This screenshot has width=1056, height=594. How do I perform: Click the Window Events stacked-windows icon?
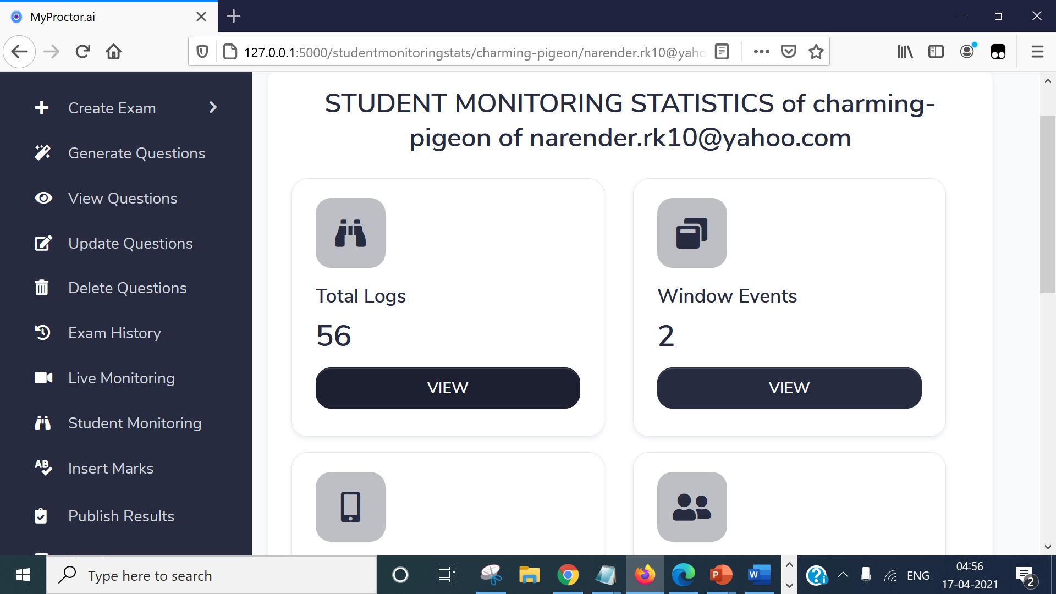pos(691,233)
